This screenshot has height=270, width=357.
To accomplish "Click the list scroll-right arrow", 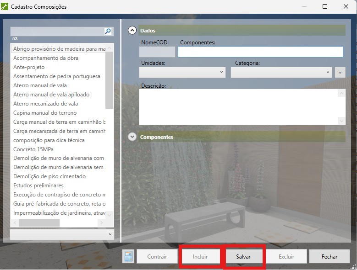I will 102,222.
